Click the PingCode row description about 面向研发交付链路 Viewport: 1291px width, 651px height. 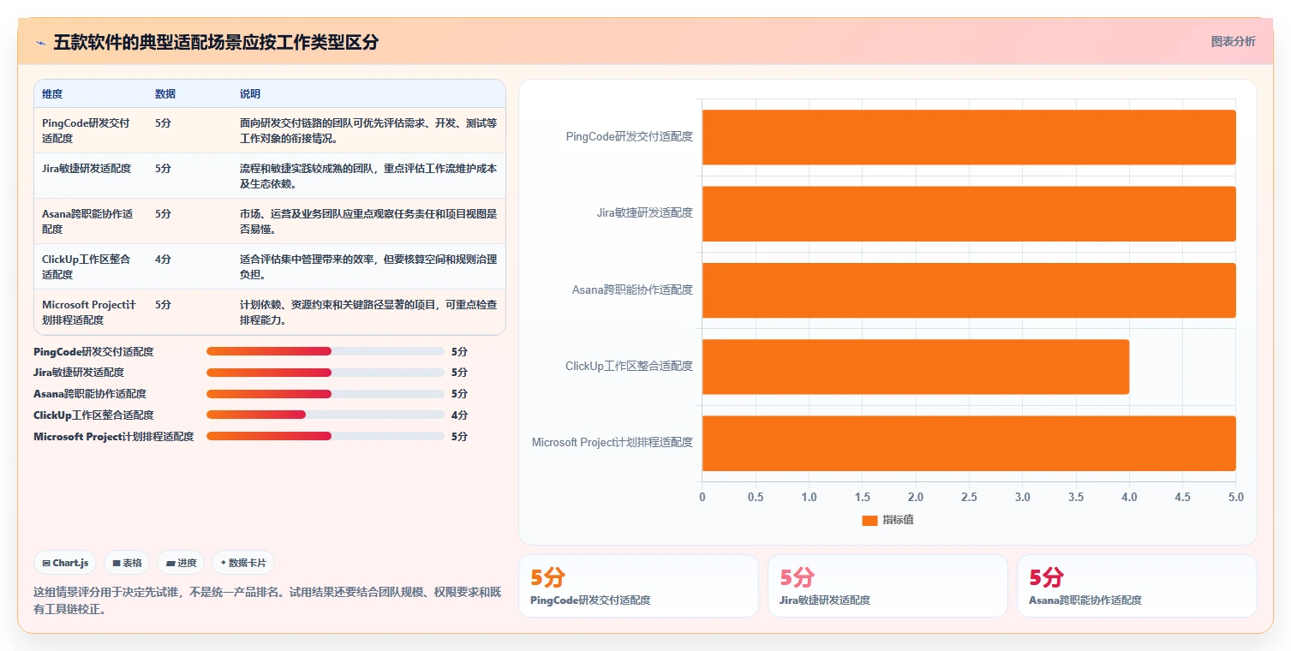368,130
